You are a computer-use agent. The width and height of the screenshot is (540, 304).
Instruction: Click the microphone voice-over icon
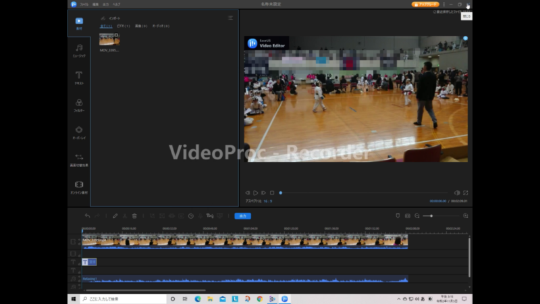coord(200,216)
